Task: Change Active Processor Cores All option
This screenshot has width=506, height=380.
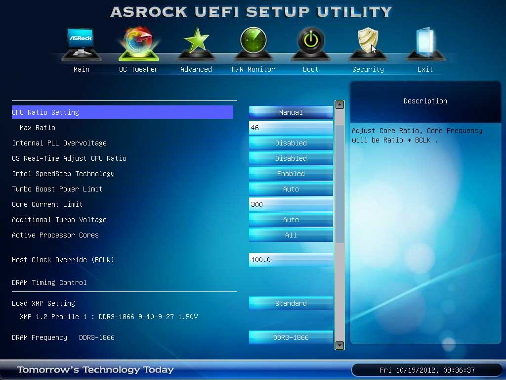Action: pyautogui.click(x=291, y=235)
